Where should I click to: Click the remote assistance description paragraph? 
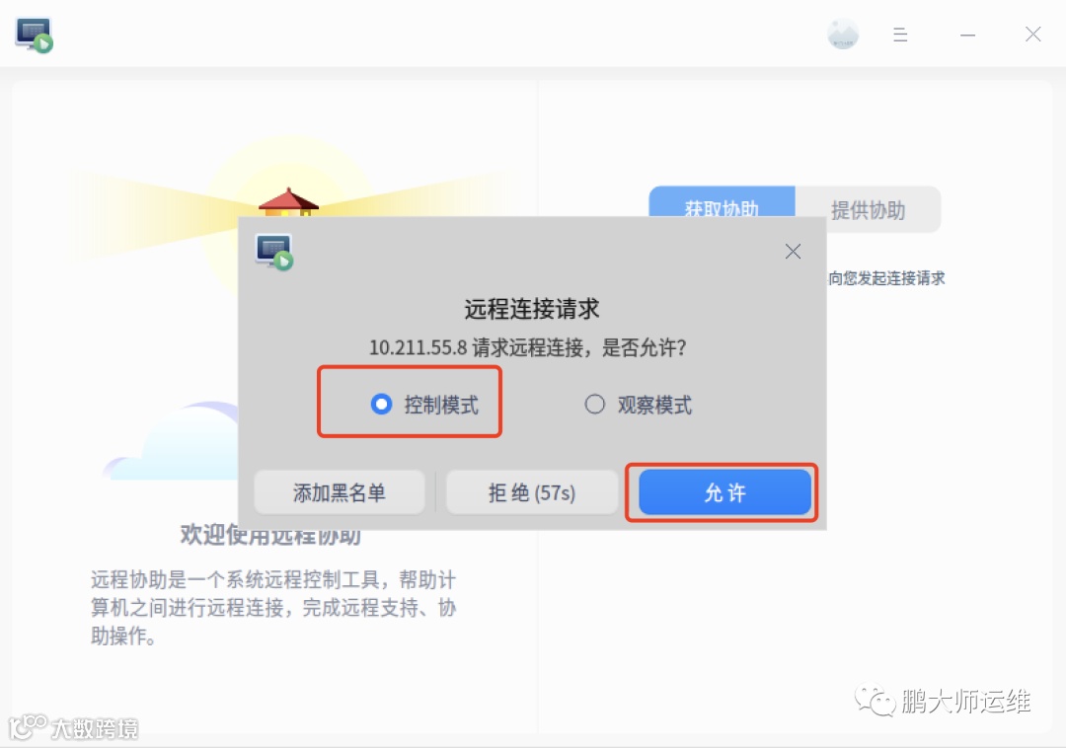273,607
